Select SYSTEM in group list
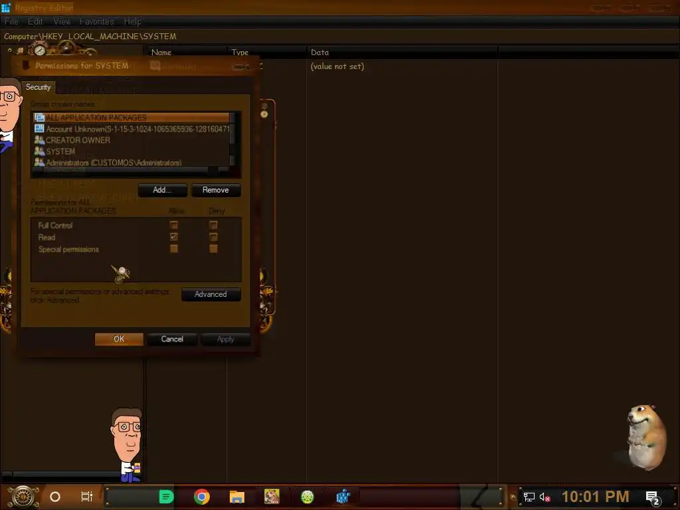Image resolution: width=680 pixels, height=510 pixels. (x=131, y=151)
